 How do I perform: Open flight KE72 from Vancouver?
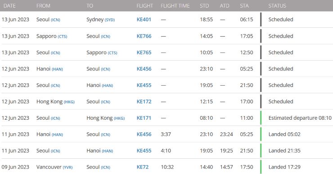[x=143, y=167]
